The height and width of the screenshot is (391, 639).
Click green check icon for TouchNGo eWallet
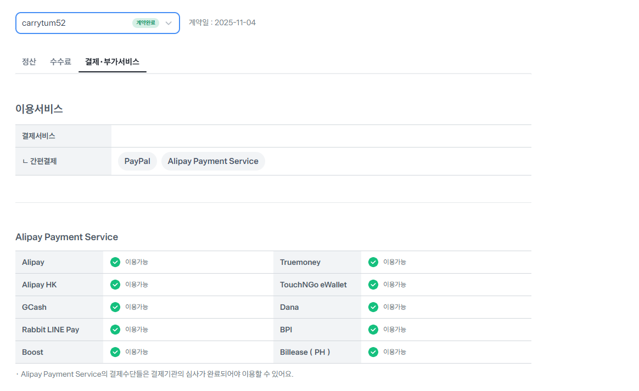pyautogui.click(x=373, y=284)
